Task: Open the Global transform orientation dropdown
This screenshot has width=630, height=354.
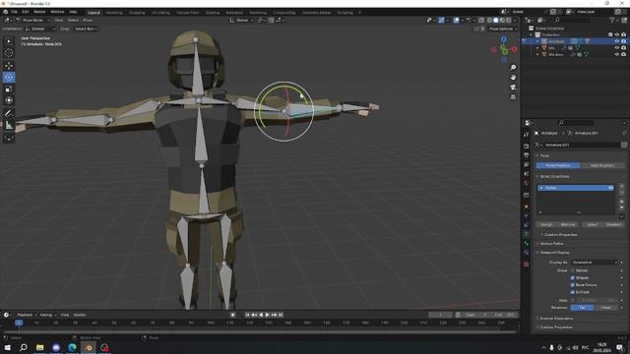Action: 241,20
